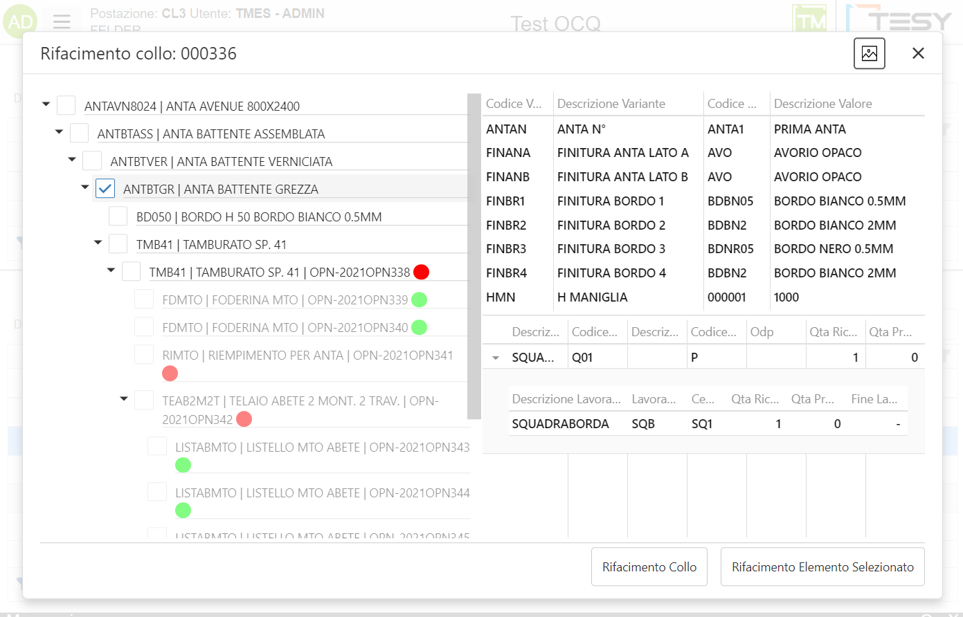Click the Rifacimento Collo button
The image size is (963, 617).
point(649,567)
